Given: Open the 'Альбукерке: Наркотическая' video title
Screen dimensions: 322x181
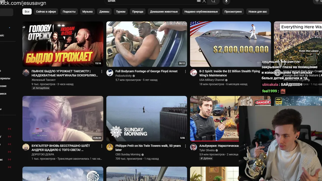Looking at the screenshot, I should point(219,146).
